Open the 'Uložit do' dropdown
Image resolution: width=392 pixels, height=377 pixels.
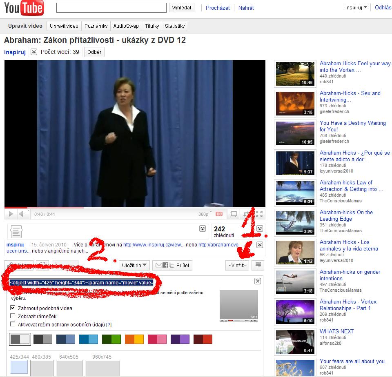click(135, 265)
